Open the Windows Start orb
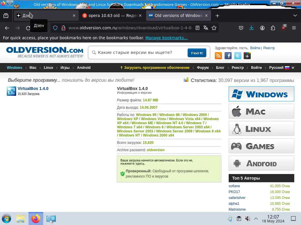Viewport: 301px width, 225px height. (6, 219)
